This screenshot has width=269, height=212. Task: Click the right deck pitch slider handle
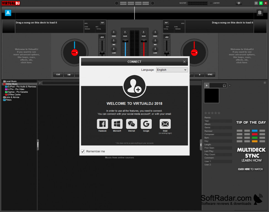click(167, 53)
